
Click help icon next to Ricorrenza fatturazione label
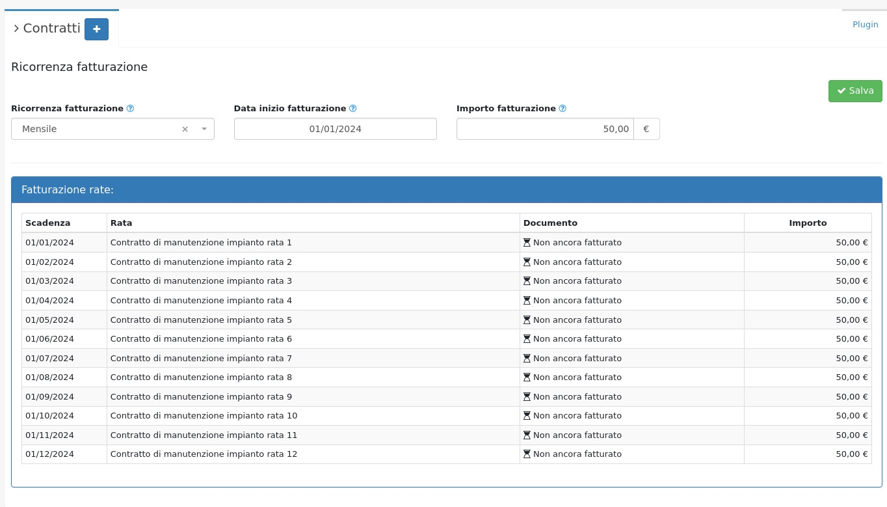(130, 109)
